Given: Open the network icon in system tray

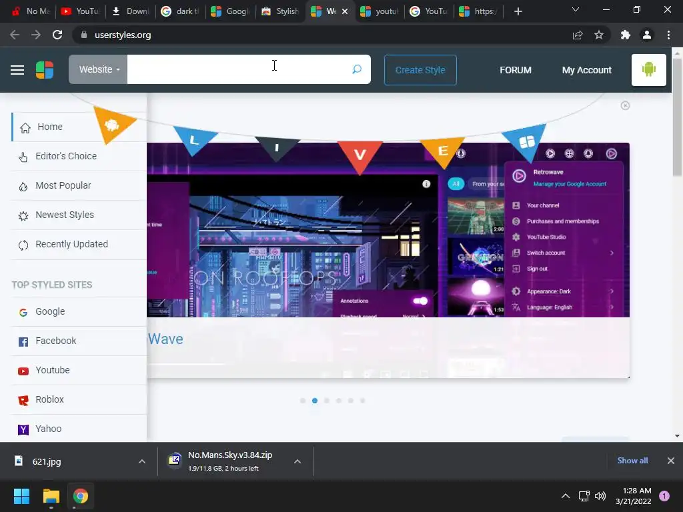Looking at the screenshot, I should pos(584,496).
